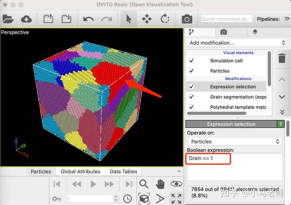This screenshot has width=291, height=205.
Task: Click the load remote file cloud icon
Action: (x=26, y=19)
